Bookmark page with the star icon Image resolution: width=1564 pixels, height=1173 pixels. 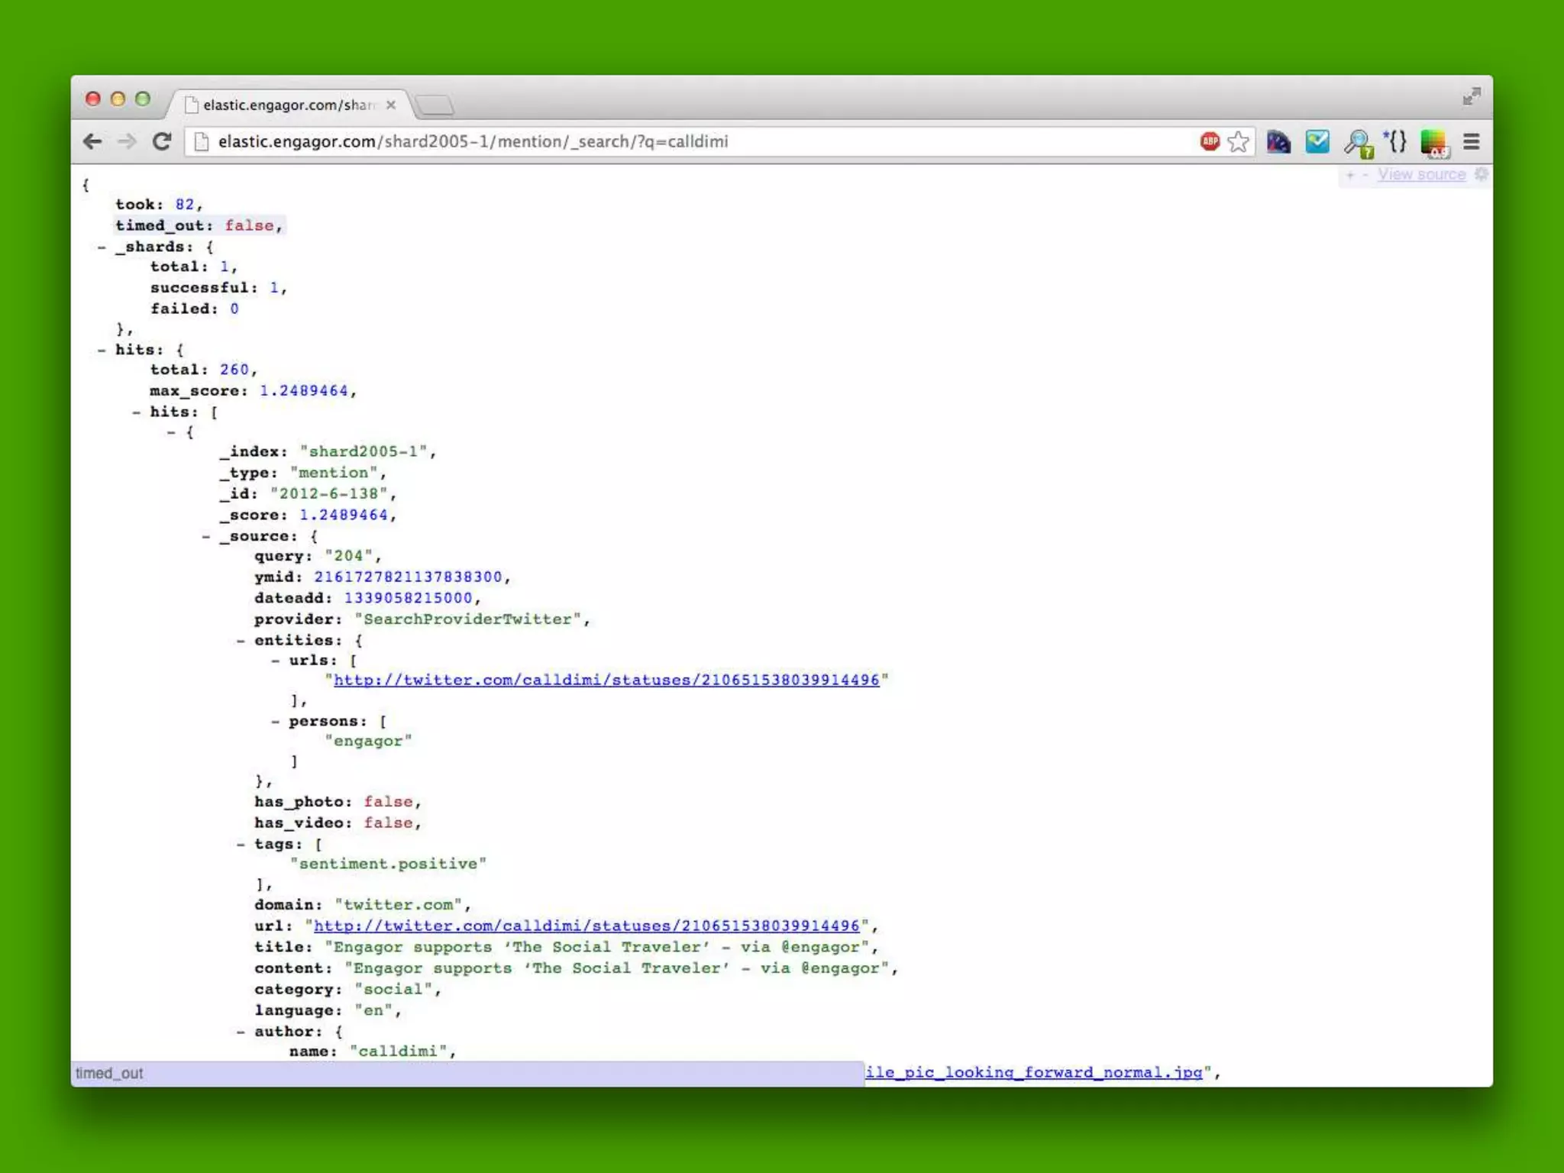(x=1238, y=141)
